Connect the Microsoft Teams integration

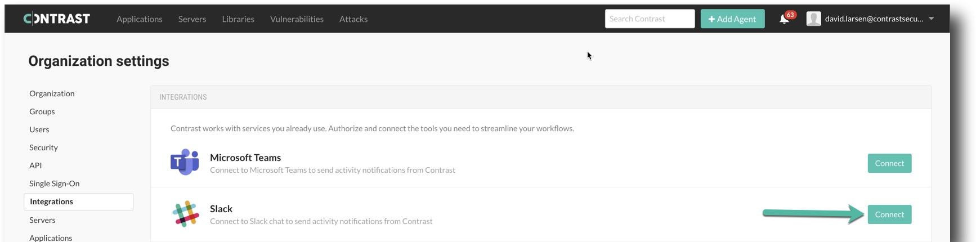click(x=889, y=163)
